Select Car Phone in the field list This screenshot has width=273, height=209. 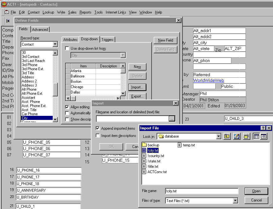[30, 114]
